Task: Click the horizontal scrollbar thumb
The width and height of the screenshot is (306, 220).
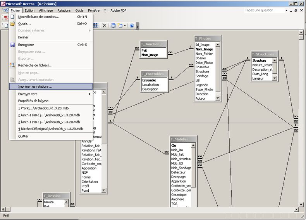Action: (8, 210)
